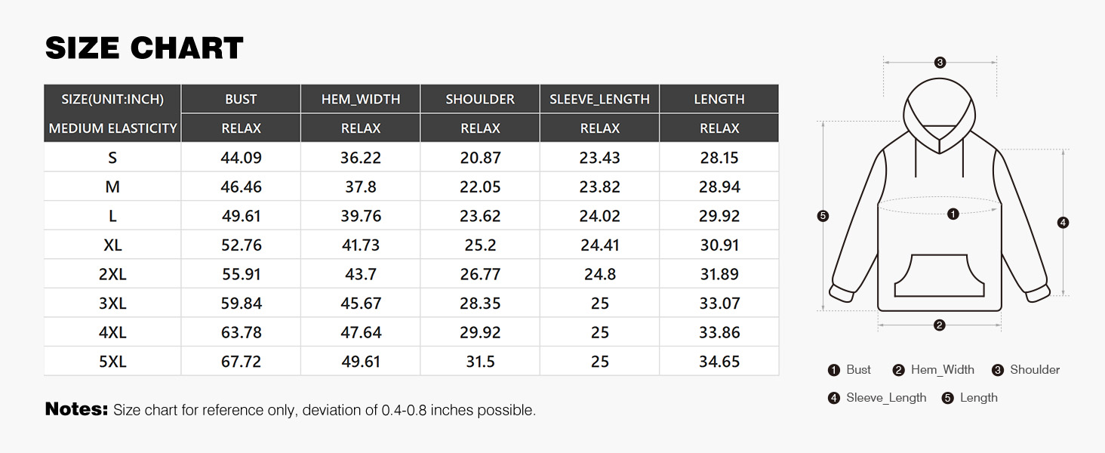Select the Hem_Width legend label
Image resolution: width=1105 pixels, height=453 pixels.
[942, 370]
